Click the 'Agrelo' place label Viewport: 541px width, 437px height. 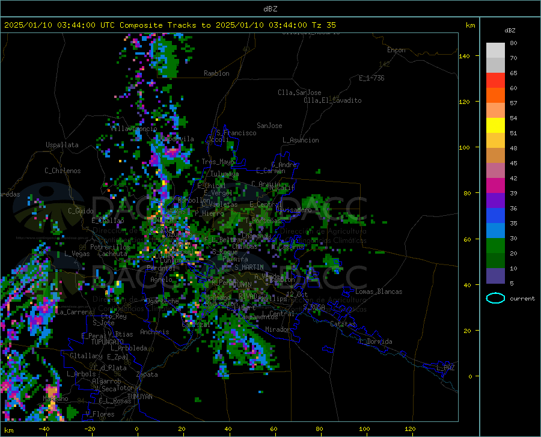[161, 280]
